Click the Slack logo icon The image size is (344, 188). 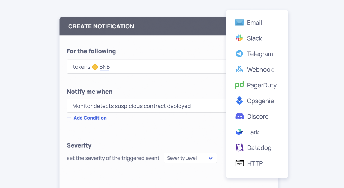click(x=239, y=38)
